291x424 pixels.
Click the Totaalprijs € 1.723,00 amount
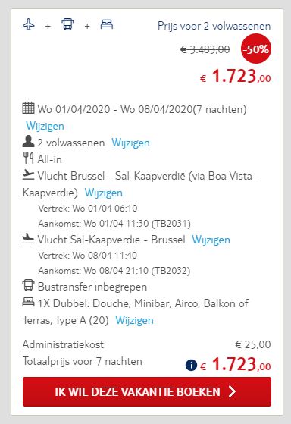(236, 364)
